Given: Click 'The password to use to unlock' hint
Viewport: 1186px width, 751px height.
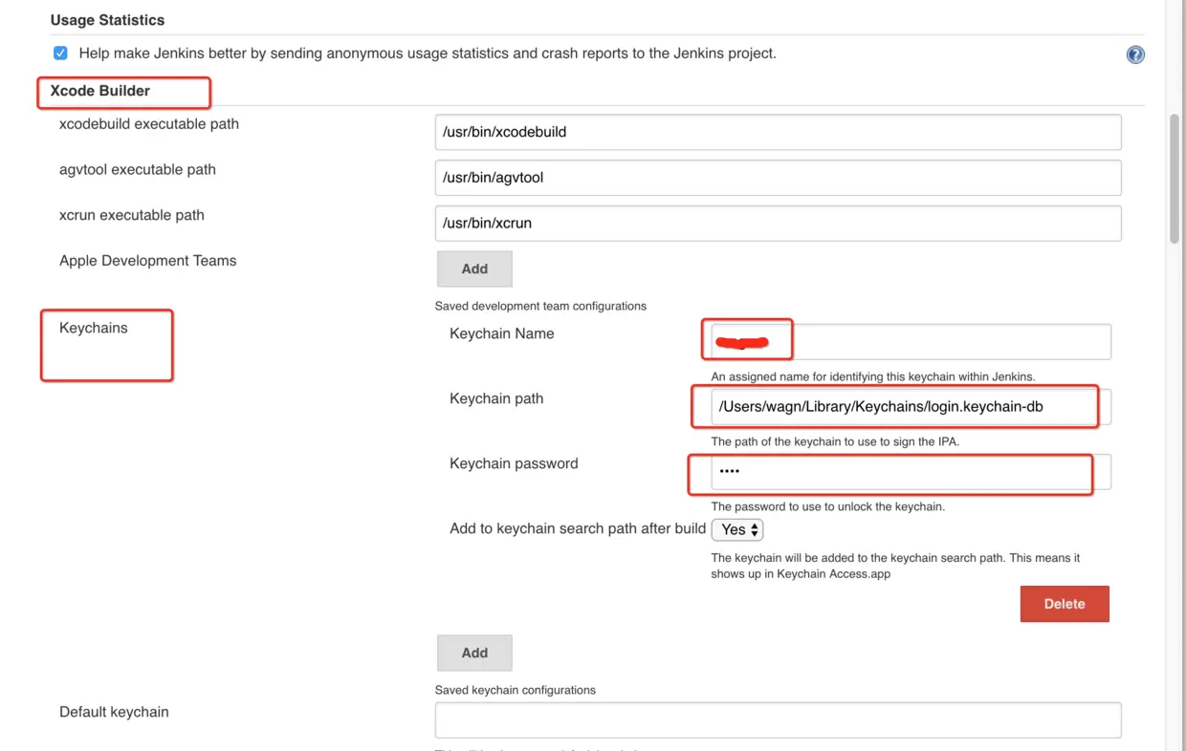Looking at the screenshot, I should (x=827, y=506).
